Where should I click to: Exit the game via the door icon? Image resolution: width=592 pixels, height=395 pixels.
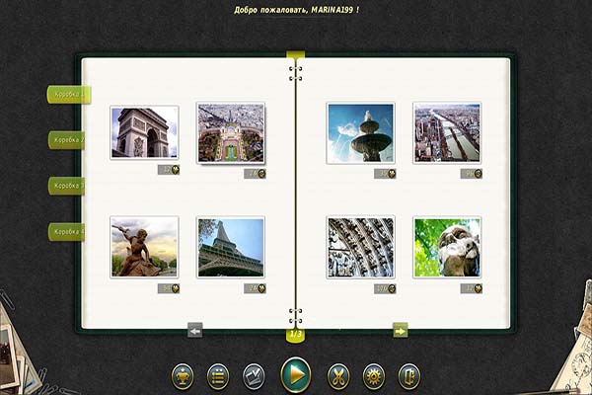point(408,376)
